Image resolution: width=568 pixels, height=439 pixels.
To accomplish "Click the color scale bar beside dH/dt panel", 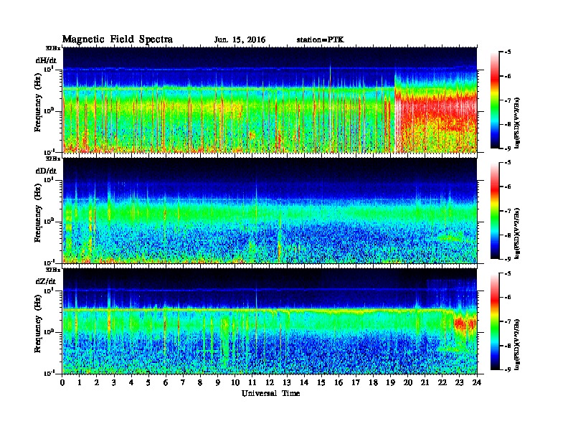I will point(494,100).
